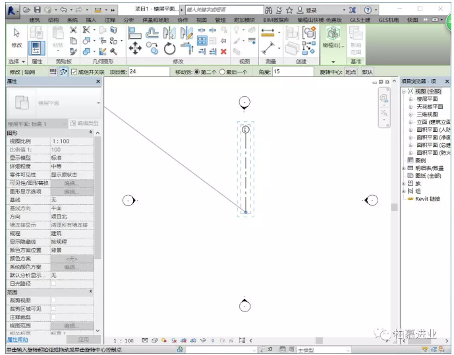This screenshot has height=355, width=454.
Task: Select the Align tool in Modify panel
Action: [x=134, y=33]
